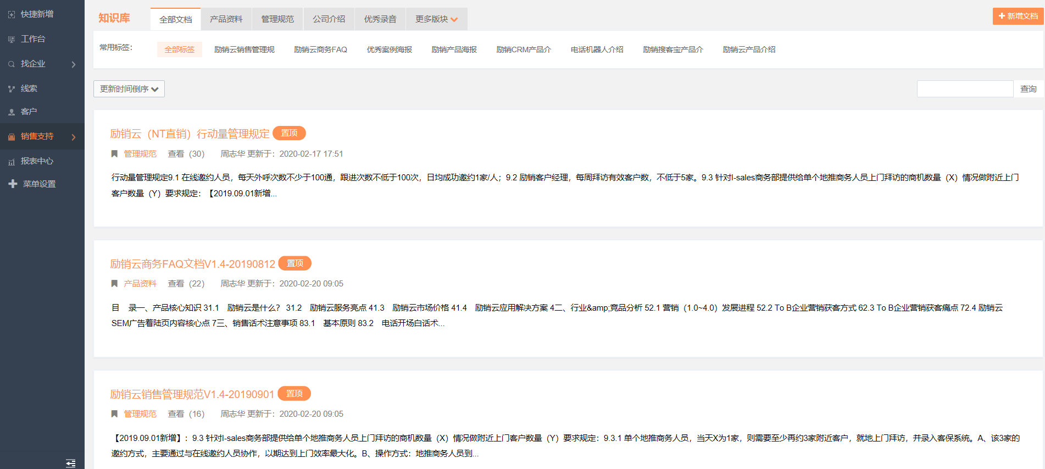Click the search input field
1045x469 pixels.
pyautogui.click(x=964, y=89)
